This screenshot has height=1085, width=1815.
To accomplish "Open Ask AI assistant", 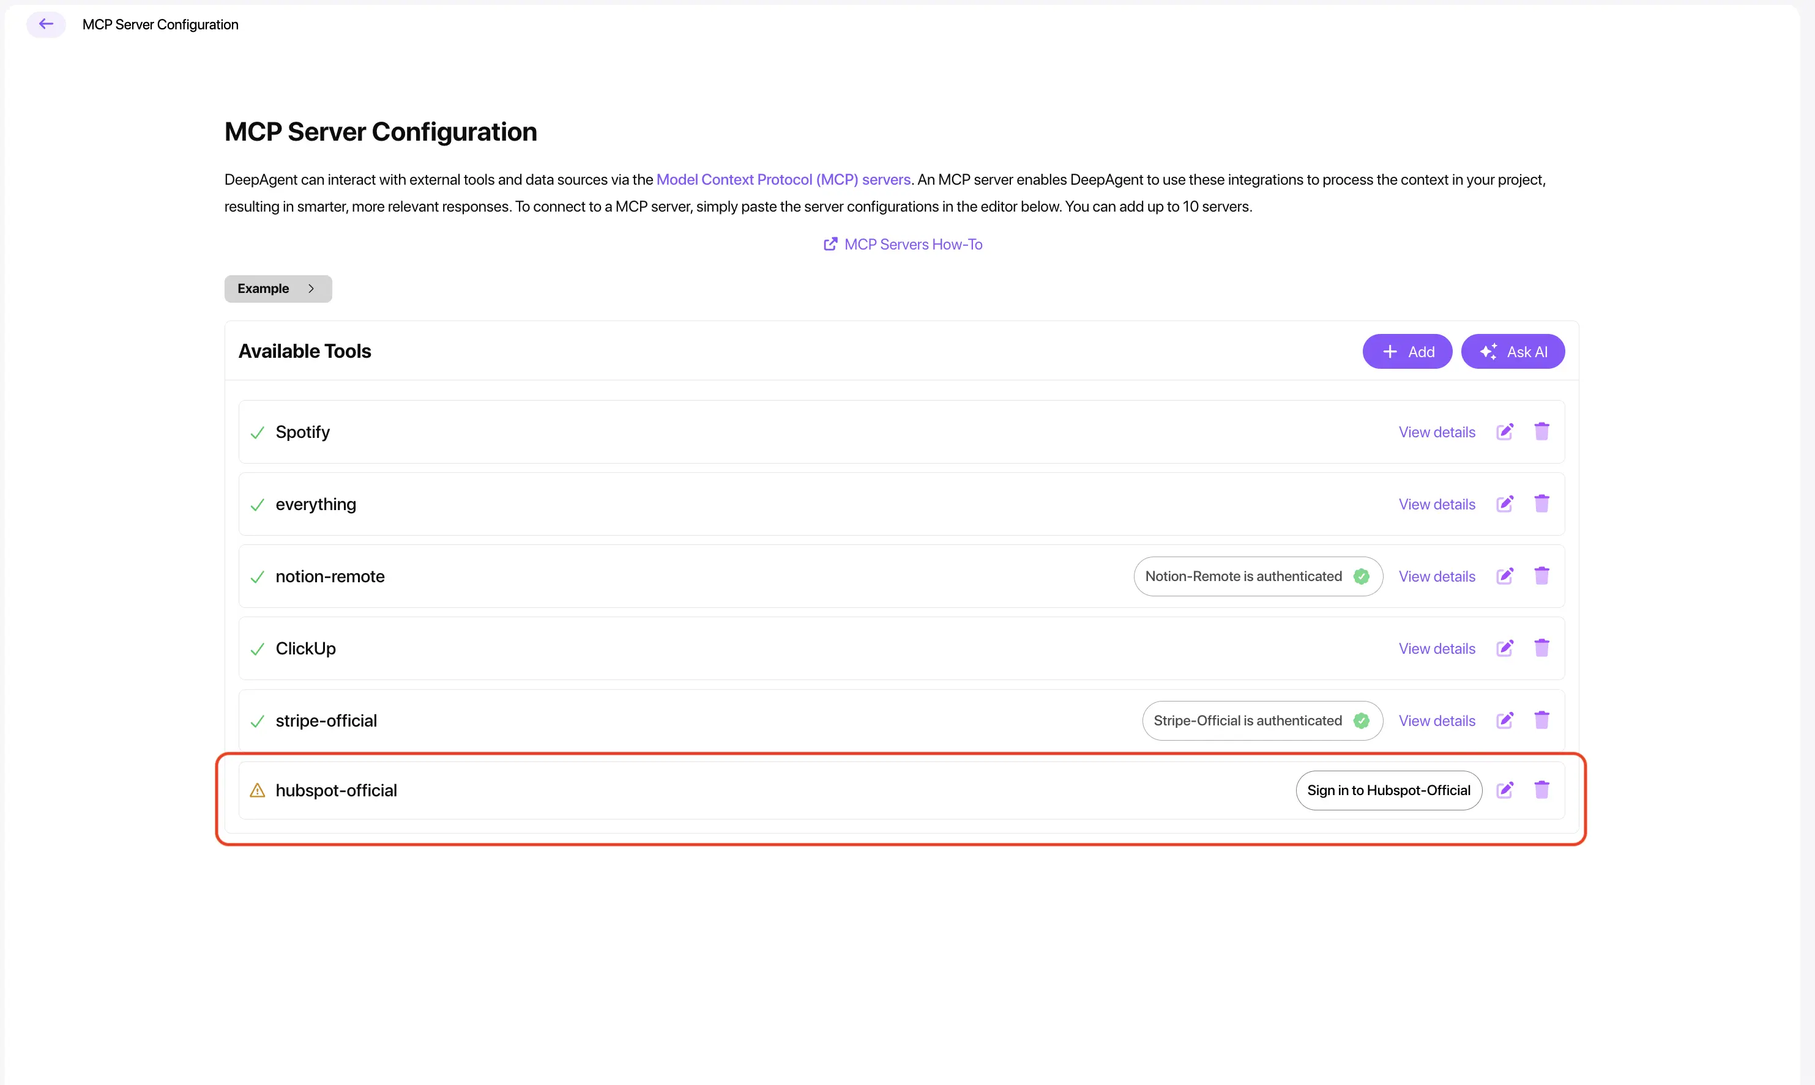I will point(1512,352).
